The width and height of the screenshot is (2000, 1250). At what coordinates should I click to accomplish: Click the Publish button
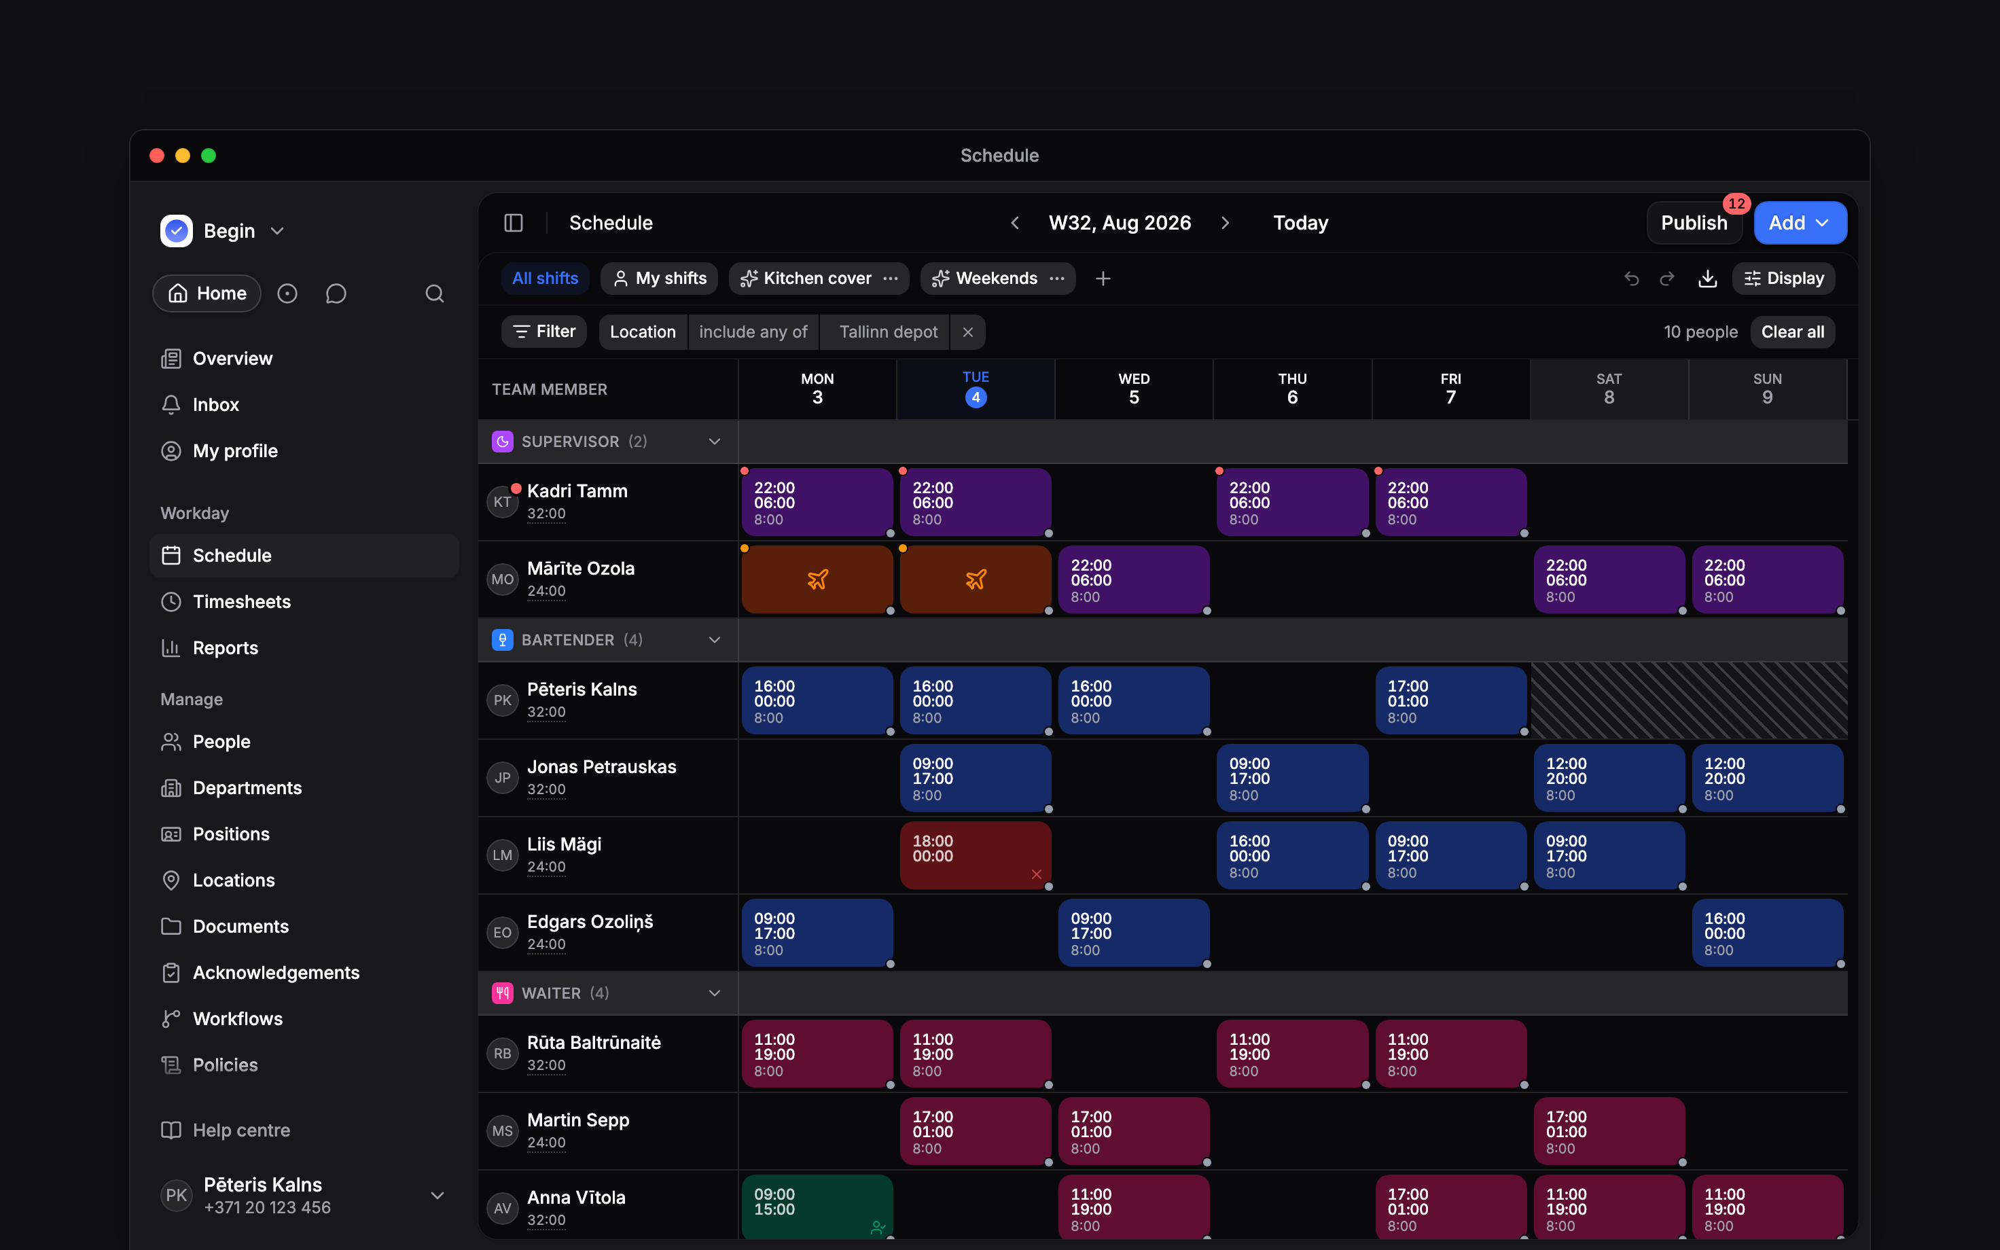tap(1694, 224)
